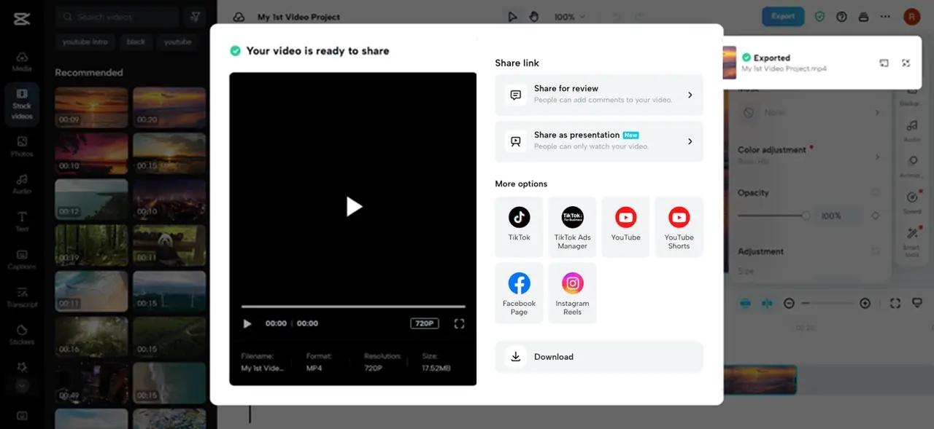Collapse the left sidebar chevron button
Image resolution: width=934 pixels, height=429 pixels.
click(22, 386)
